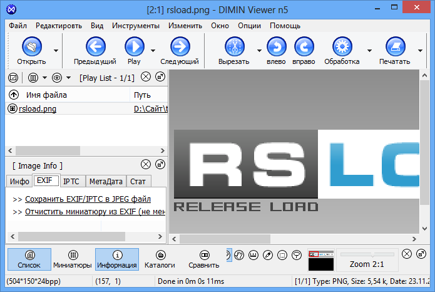Image resolution: width=435 pixels, height=292 pixels.
Task: Select the rectangular selection tool
Action: [x=282, y=255]
